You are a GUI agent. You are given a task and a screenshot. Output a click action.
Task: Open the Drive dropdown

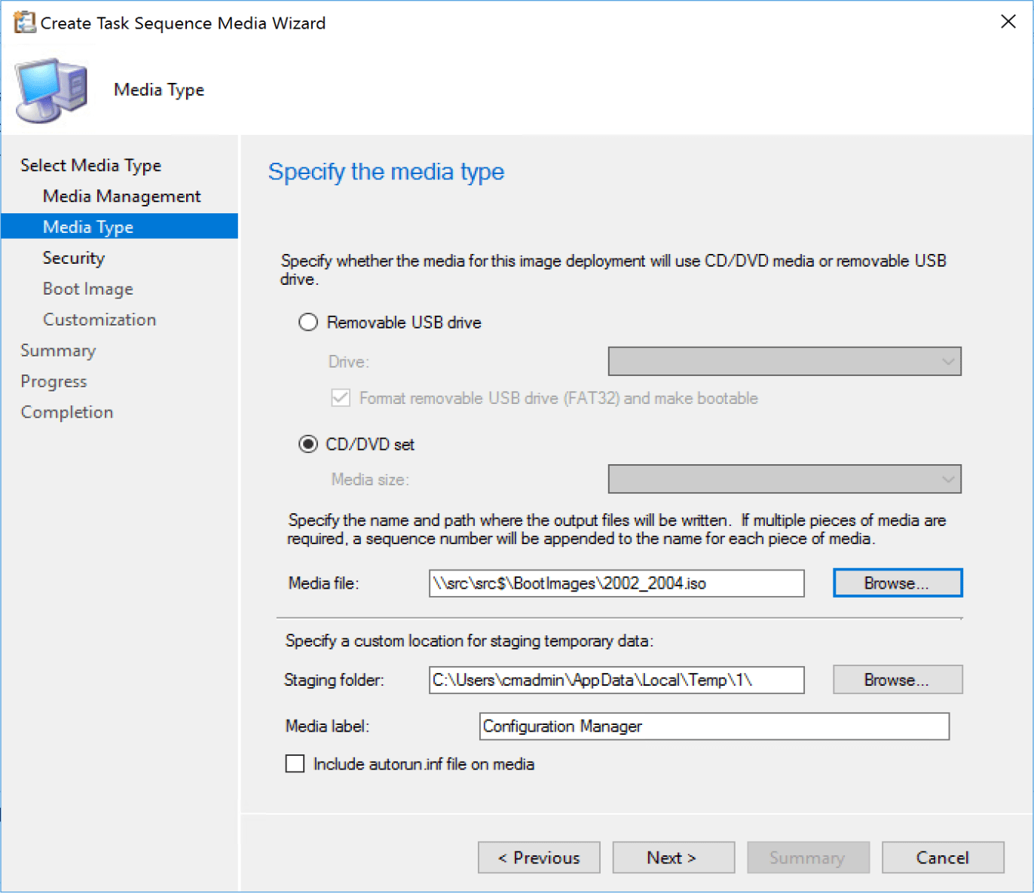pyautogui.click(x=784, y=361)
